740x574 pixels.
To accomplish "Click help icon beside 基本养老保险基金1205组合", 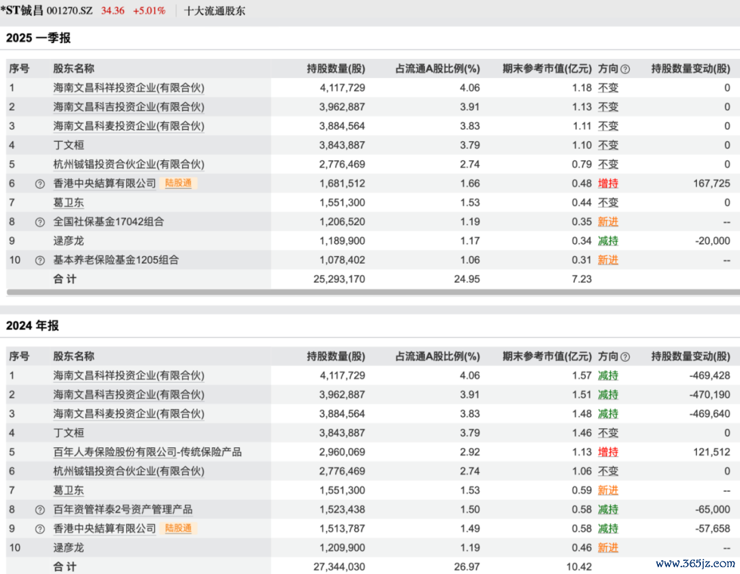I will coord(40,260).
